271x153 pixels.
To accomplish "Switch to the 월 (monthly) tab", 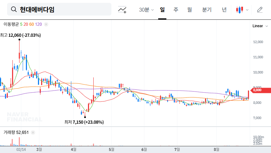I will (189, 10).
